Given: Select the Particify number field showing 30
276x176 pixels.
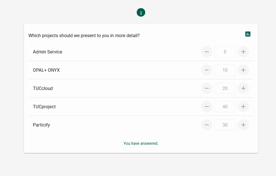Looking at the screenshot, I should (x=225, y=125).
